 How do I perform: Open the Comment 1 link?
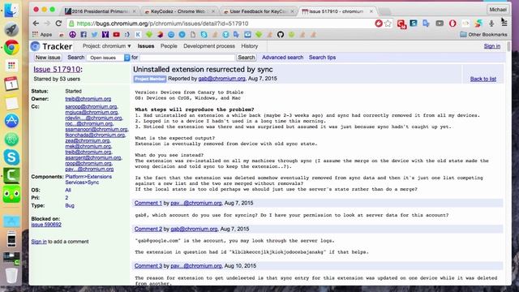click(148, 203)
